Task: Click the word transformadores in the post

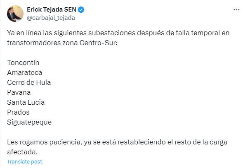Action: click(34, 43)
